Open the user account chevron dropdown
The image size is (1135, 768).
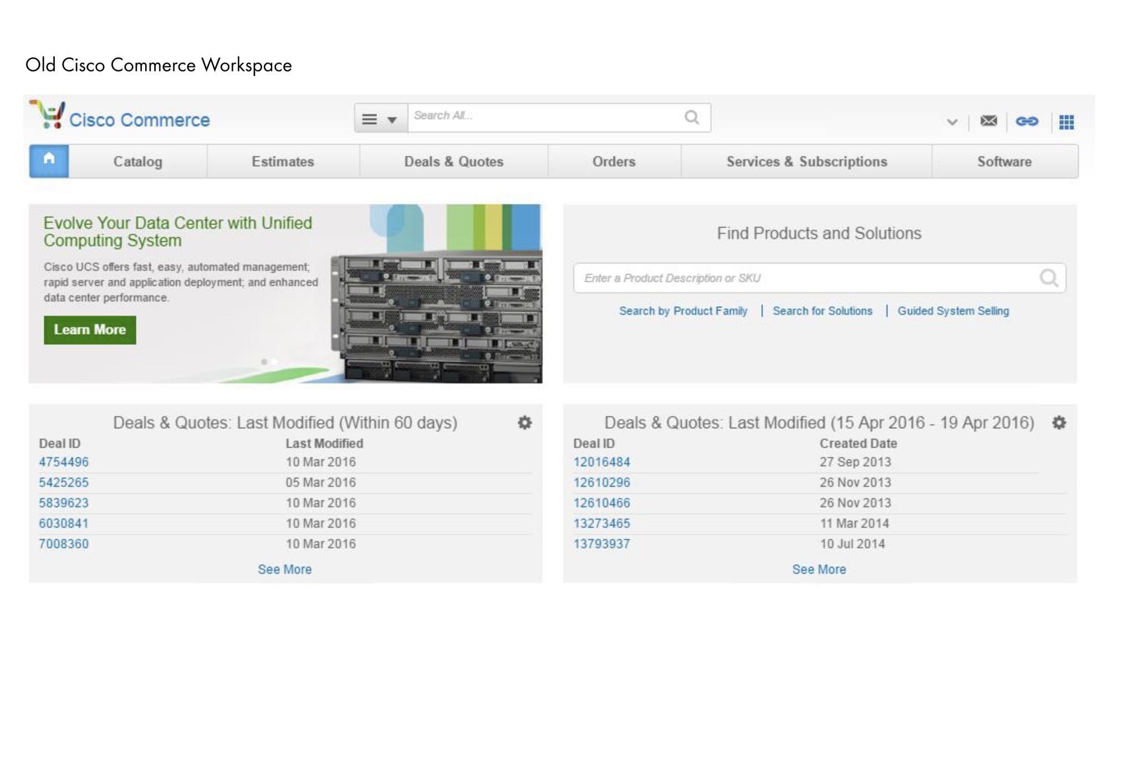pyautogui.click(x=951, y=121)
